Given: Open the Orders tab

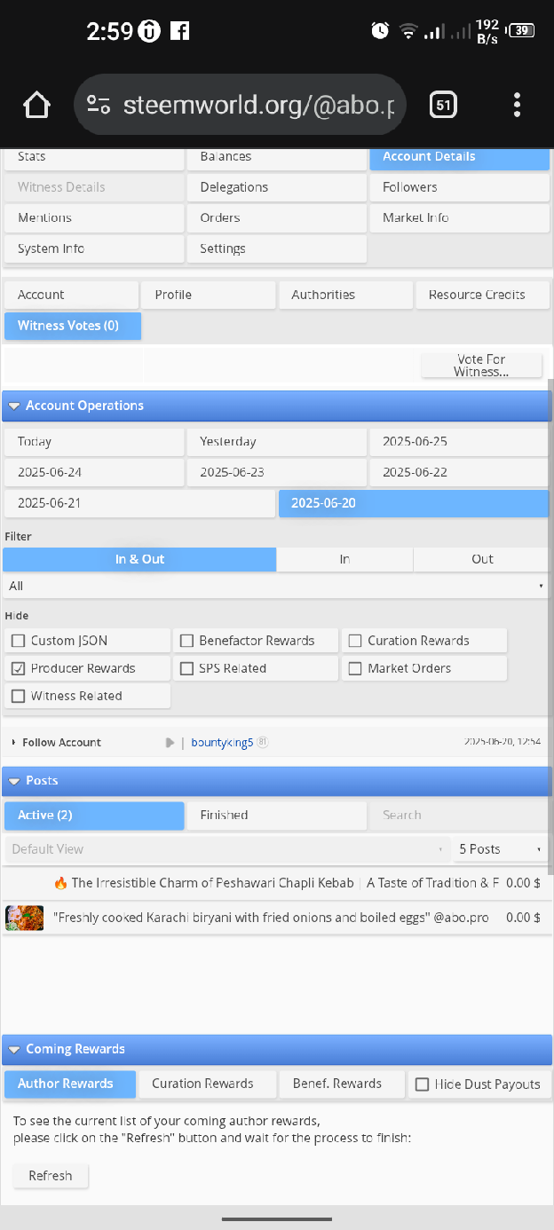Looking at the screenshot, I should point(276,218).
